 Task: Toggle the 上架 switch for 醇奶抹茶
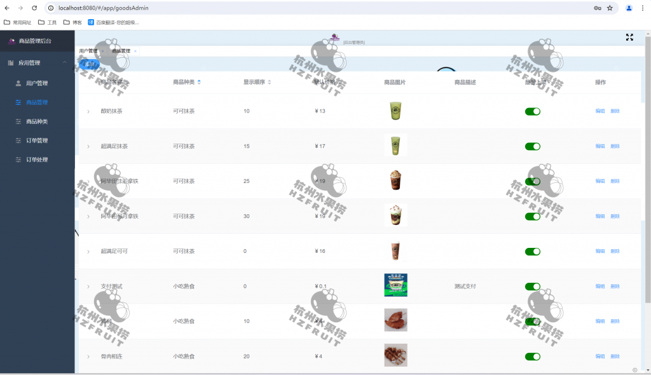[x=532, y=111]
